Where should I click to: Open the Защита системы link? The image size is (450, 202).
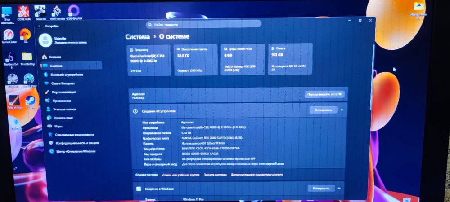coord(215,175)
